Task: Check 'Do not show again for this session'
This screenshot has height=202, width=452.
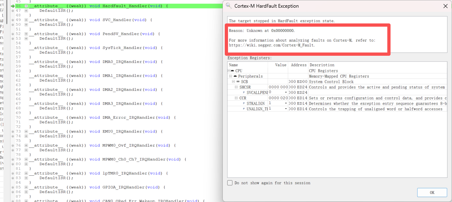Action: pyautogui.click(x=230, y=183)
